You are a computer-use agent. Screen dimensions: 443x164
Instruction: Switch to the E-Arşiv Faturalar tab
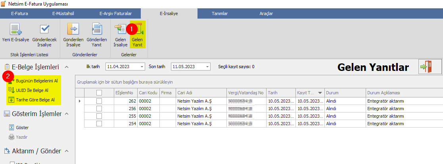coord(115,13)
